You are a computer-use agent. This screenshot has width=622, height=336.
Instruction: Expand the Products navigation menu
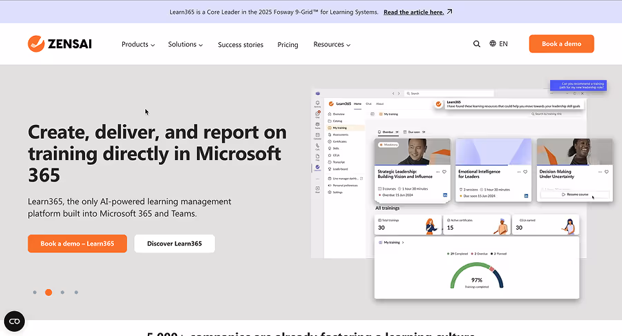138,44
